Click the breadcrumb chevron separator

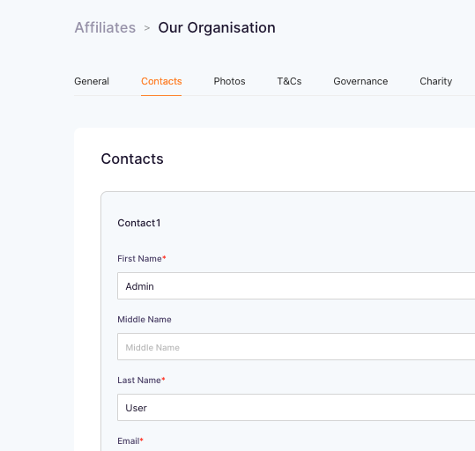coord(147,28)
